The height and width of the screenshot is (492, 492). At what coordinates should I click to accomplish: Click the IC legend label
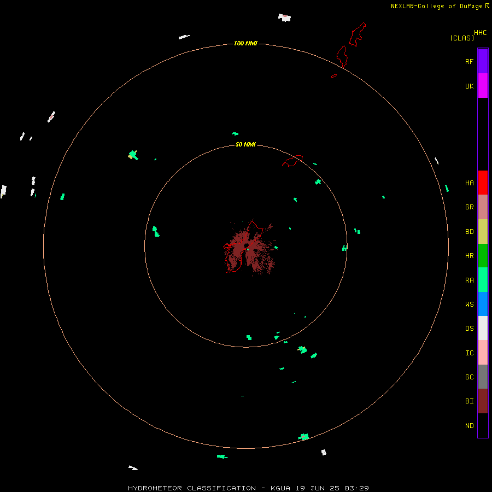(x=469, y=353)
